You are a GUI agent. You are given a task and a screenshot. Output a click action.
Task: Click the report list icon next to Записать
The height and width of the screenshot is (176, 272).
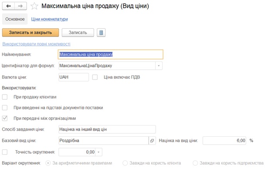101,33
